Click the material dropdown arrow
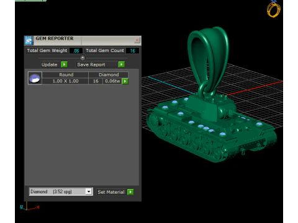 pyautogui.click(x=89, y=191)
